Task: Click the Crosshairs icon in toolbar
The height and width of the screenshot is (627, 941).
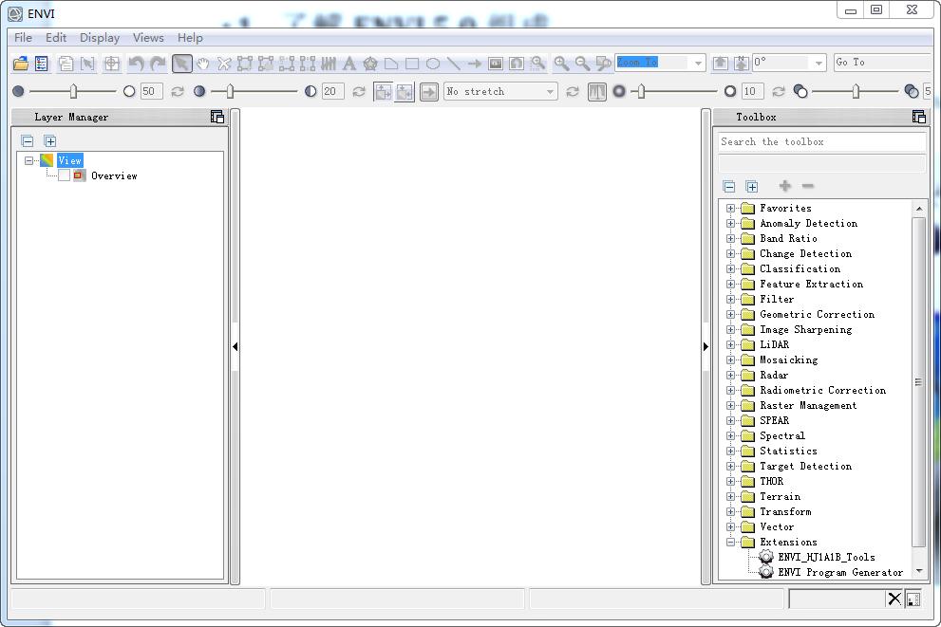Action: [x=112, y=63]
